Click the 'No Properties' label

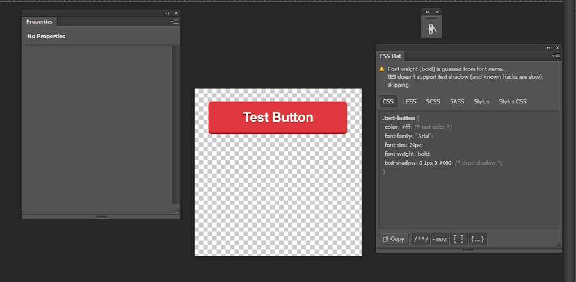click(x=46, y=36)
